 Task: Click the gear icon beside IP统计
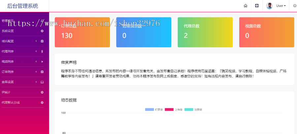point(42,92)
